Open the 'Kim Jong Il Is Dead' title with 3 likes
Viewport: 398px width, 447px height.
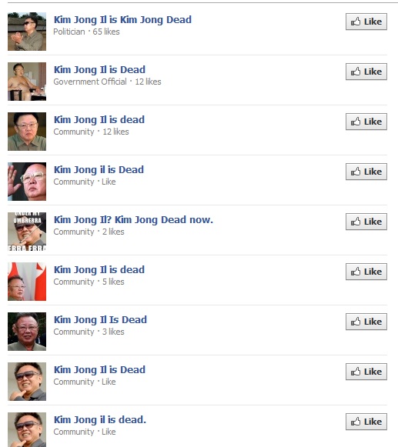[x=100, y=320]
